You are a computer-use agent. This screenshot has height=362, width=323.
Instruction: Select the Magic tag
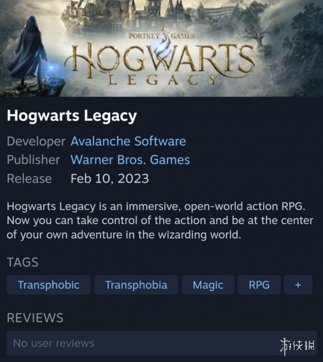tap(208, 285)
